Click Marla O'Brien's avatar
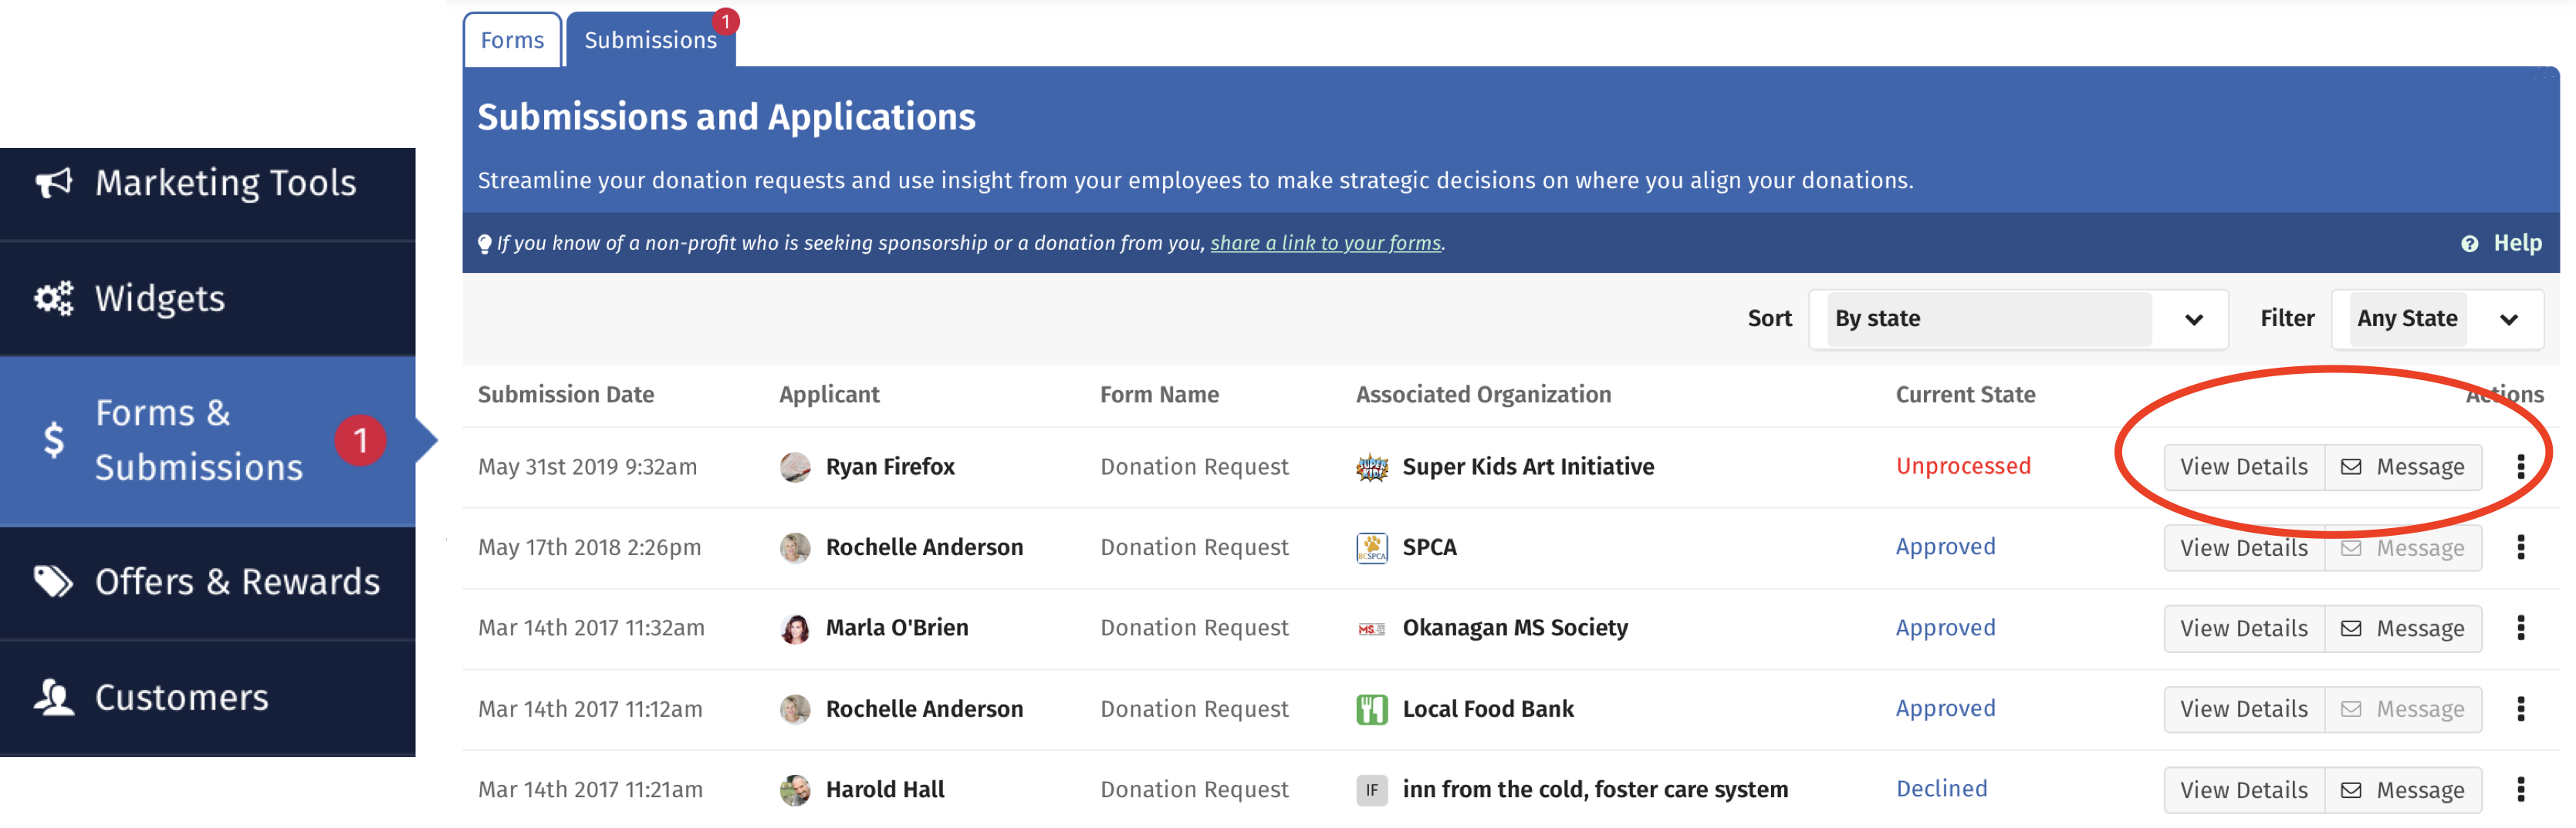This screenshot has height=828, width=2576. (x=795, y=628)
